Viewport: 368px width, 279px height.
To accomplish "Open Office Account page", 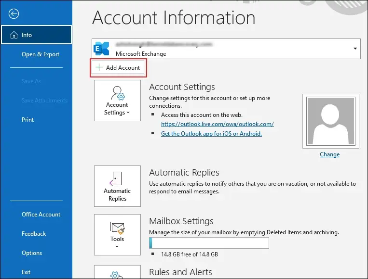I will click(41, 215).
